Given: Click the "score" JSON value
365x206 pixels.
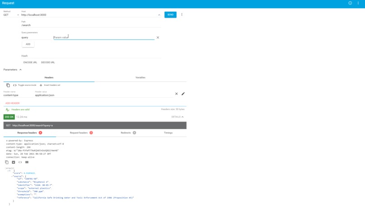Looking at the screenshot, I should [29, 173].
